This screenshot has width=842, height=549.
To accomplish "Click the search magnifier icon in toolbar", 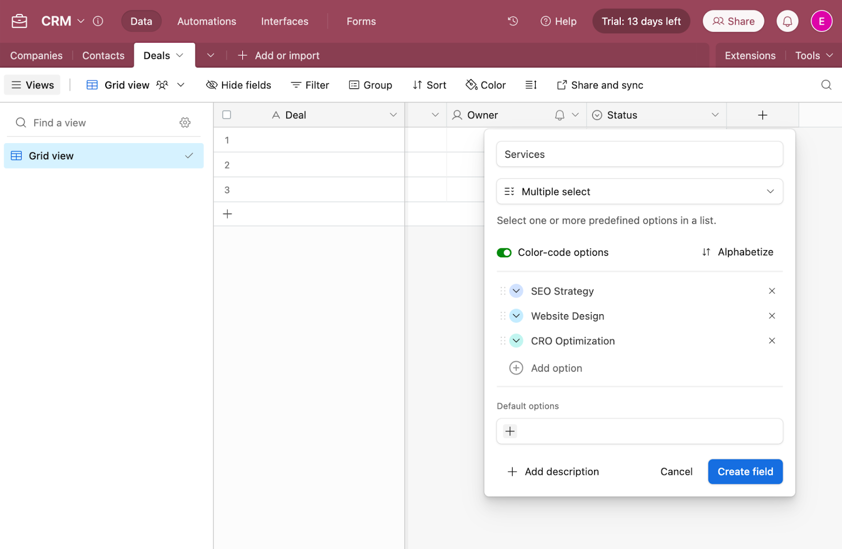I will tap(826, 85).
